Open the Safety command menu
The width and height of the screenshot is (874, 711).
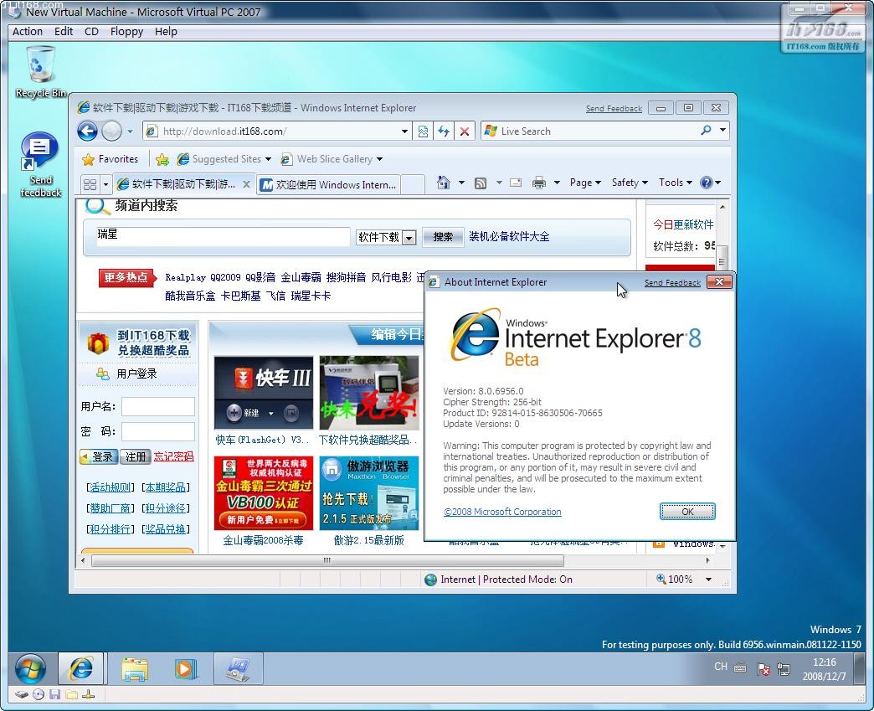coord(630,183)
